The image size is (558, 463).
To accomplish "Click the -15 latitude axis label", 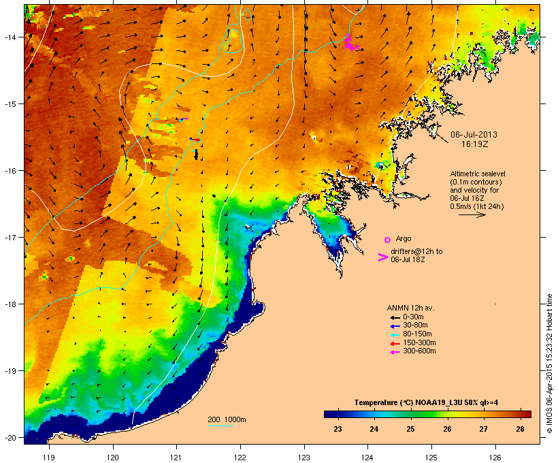I will 10,103.
